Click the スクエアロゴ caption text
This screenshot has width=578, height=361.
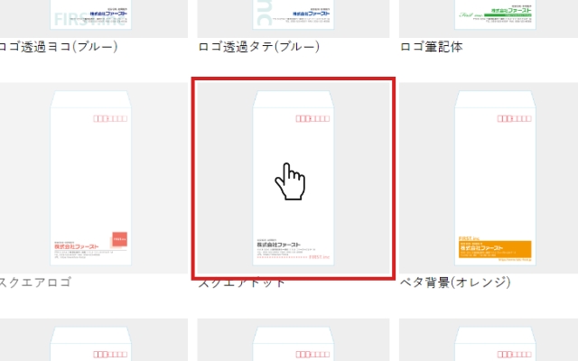pos(36,282)
